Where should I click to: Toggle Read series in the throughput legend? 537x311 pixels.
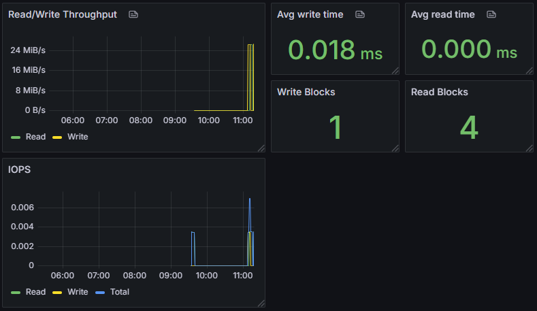pos(35,137)
